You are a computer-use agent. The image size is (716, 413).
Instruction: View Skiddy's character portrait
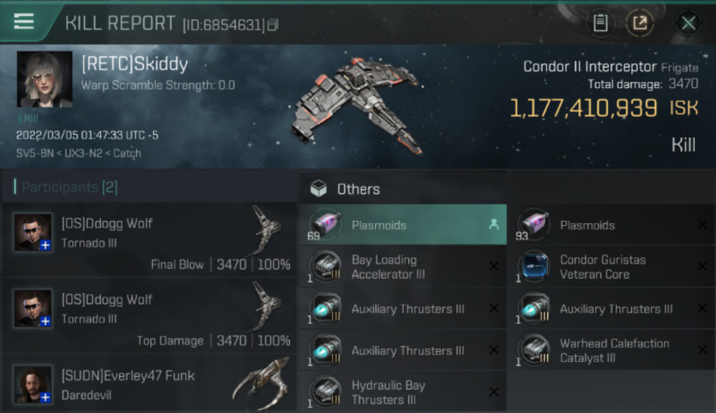click(45, 79)
